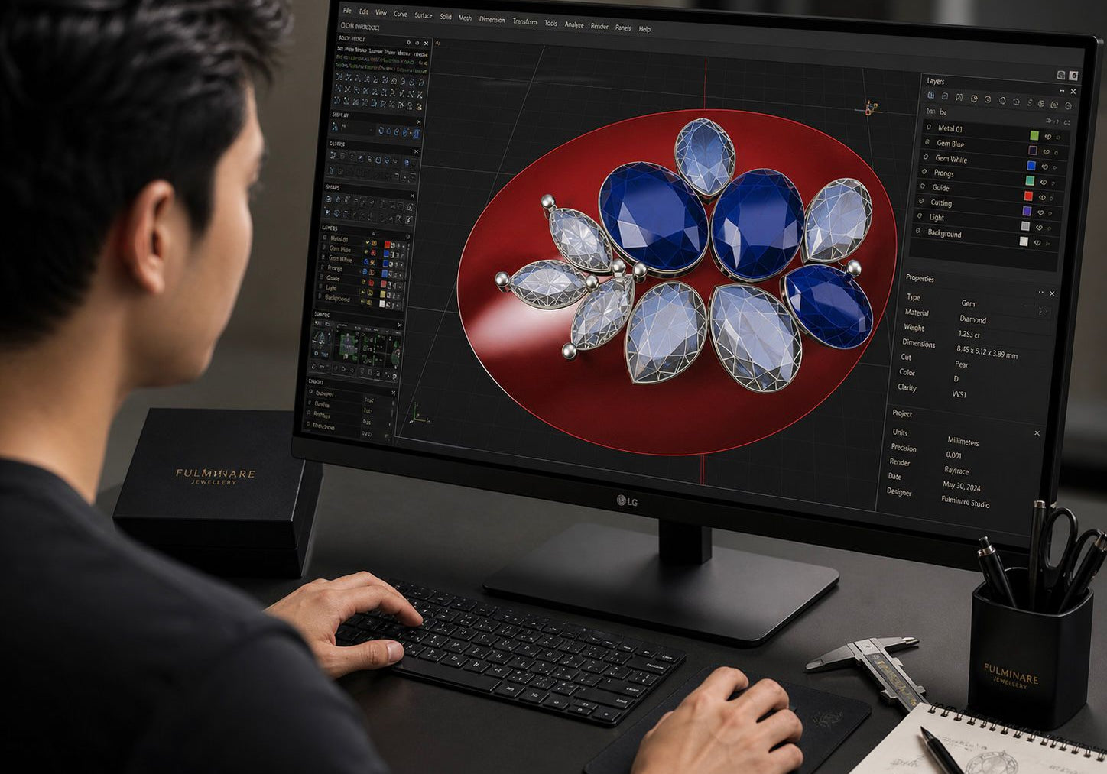Close the Properties panel

(1052, 293)
